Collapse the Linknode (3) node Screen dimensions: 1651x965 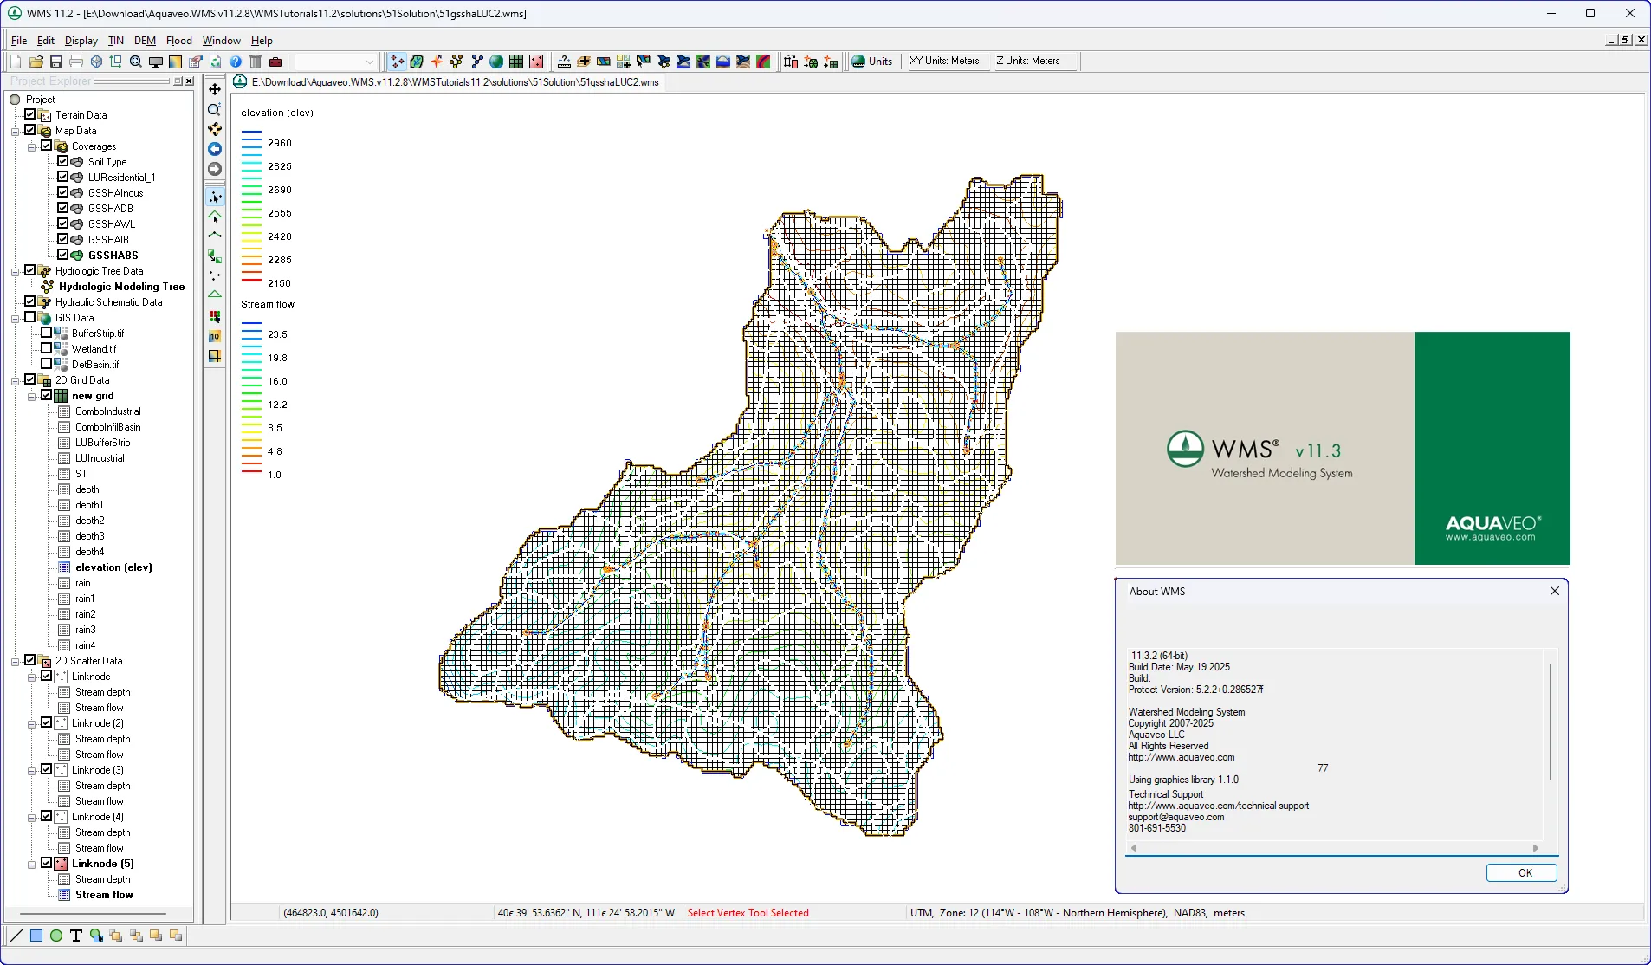point(32,770)
